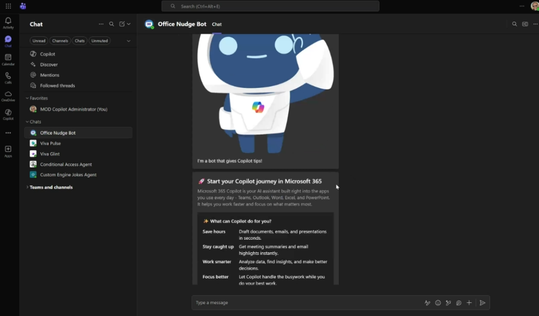Open OneDrive from the left rail
The image size is (539, 316).
8,95
